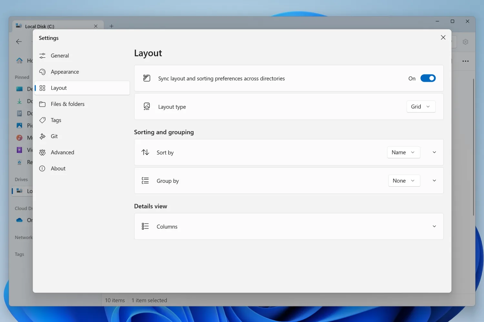Open Recycle Bin from the sidebar

(x=19, y=162)
